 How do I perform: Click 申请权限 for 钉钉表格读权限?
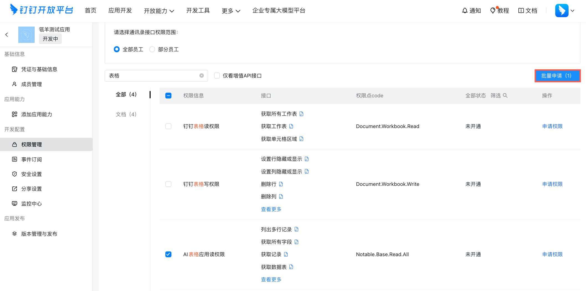tap(552, 126)
